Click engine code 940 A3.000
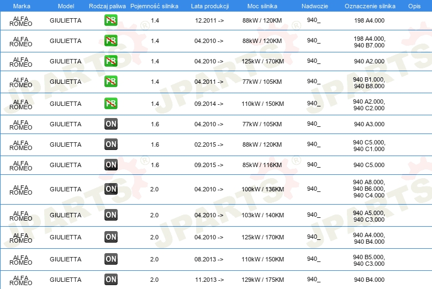Image resolution: width=432 pixels, height=289 pixels. point(369,124)
